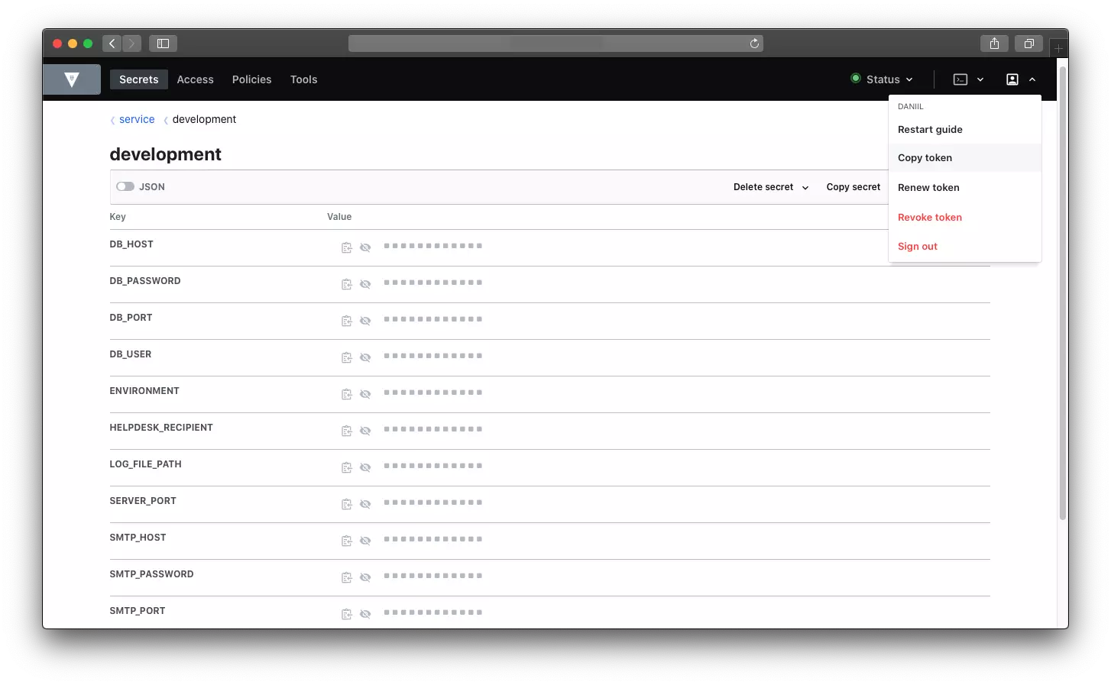This screenshot has width=1111, height=685.
Task: Open the Secrets tab
Action: click(x=139, y=79)
